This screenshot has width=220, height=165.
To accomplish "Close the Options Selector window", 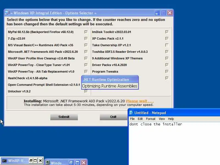I will [170, 13].
